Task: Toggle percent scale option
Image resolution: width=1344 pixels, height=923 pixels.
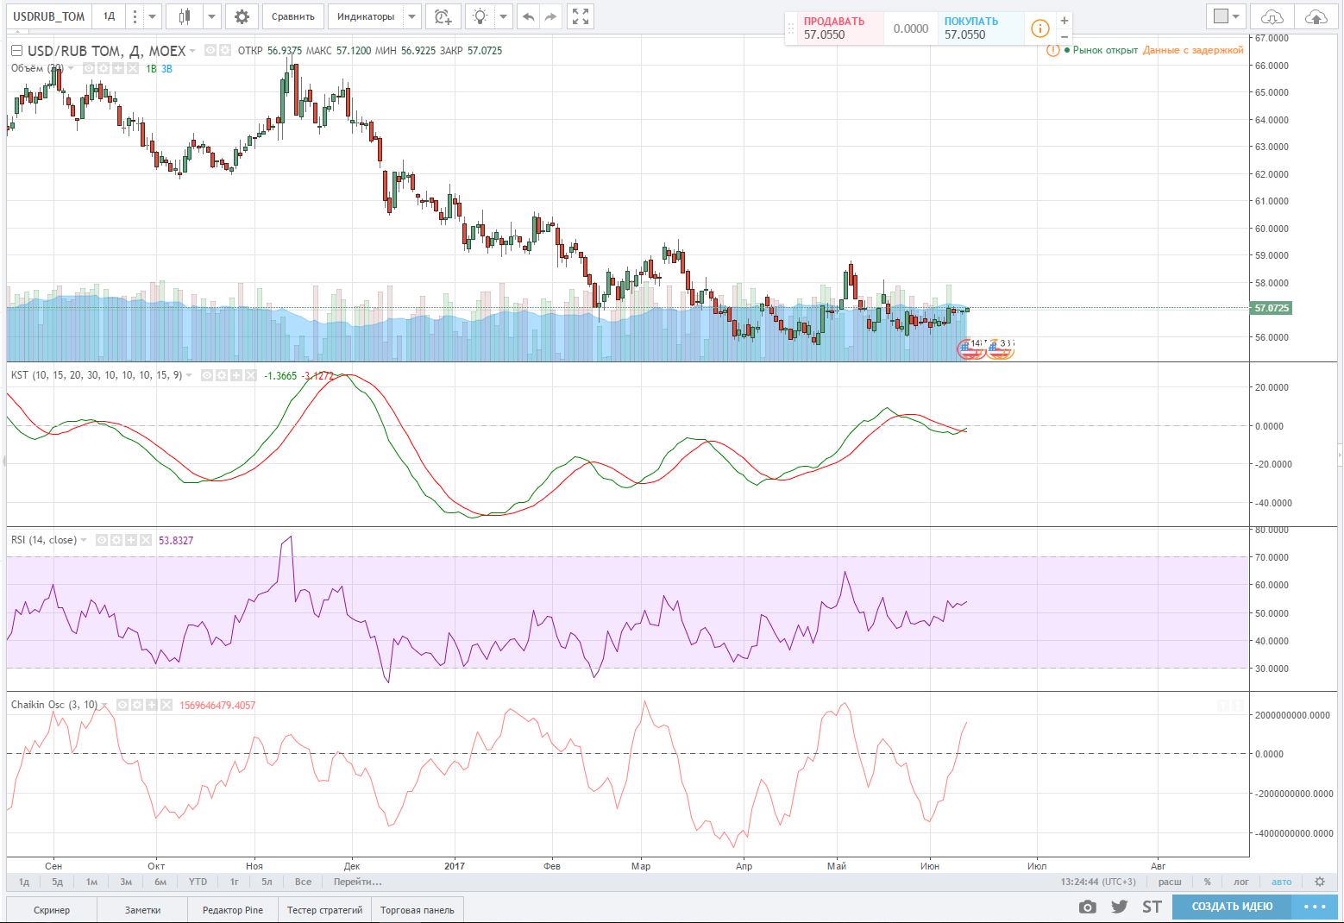Action: point(1207,882)
